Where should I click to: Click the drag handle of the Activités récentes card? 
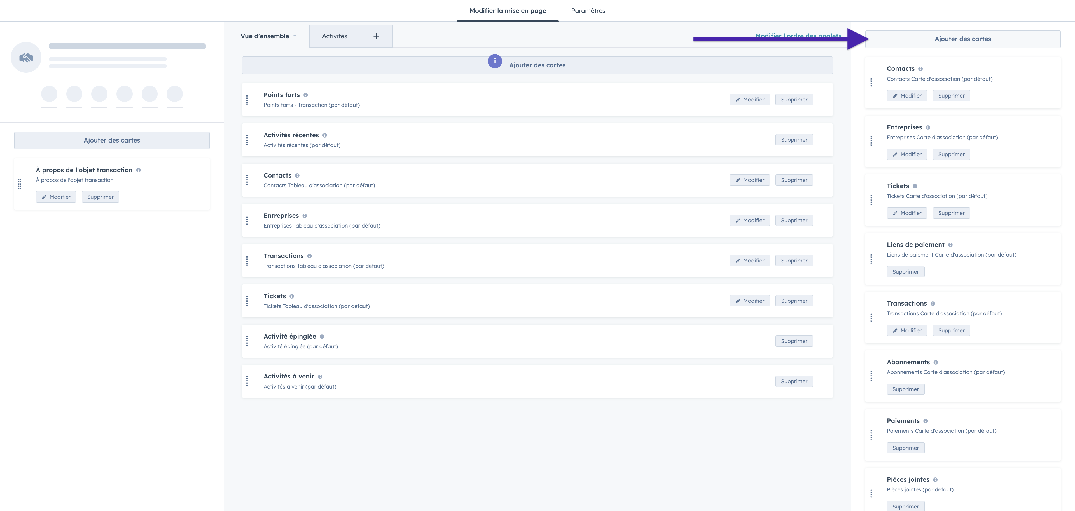click(x=247, y=140)
